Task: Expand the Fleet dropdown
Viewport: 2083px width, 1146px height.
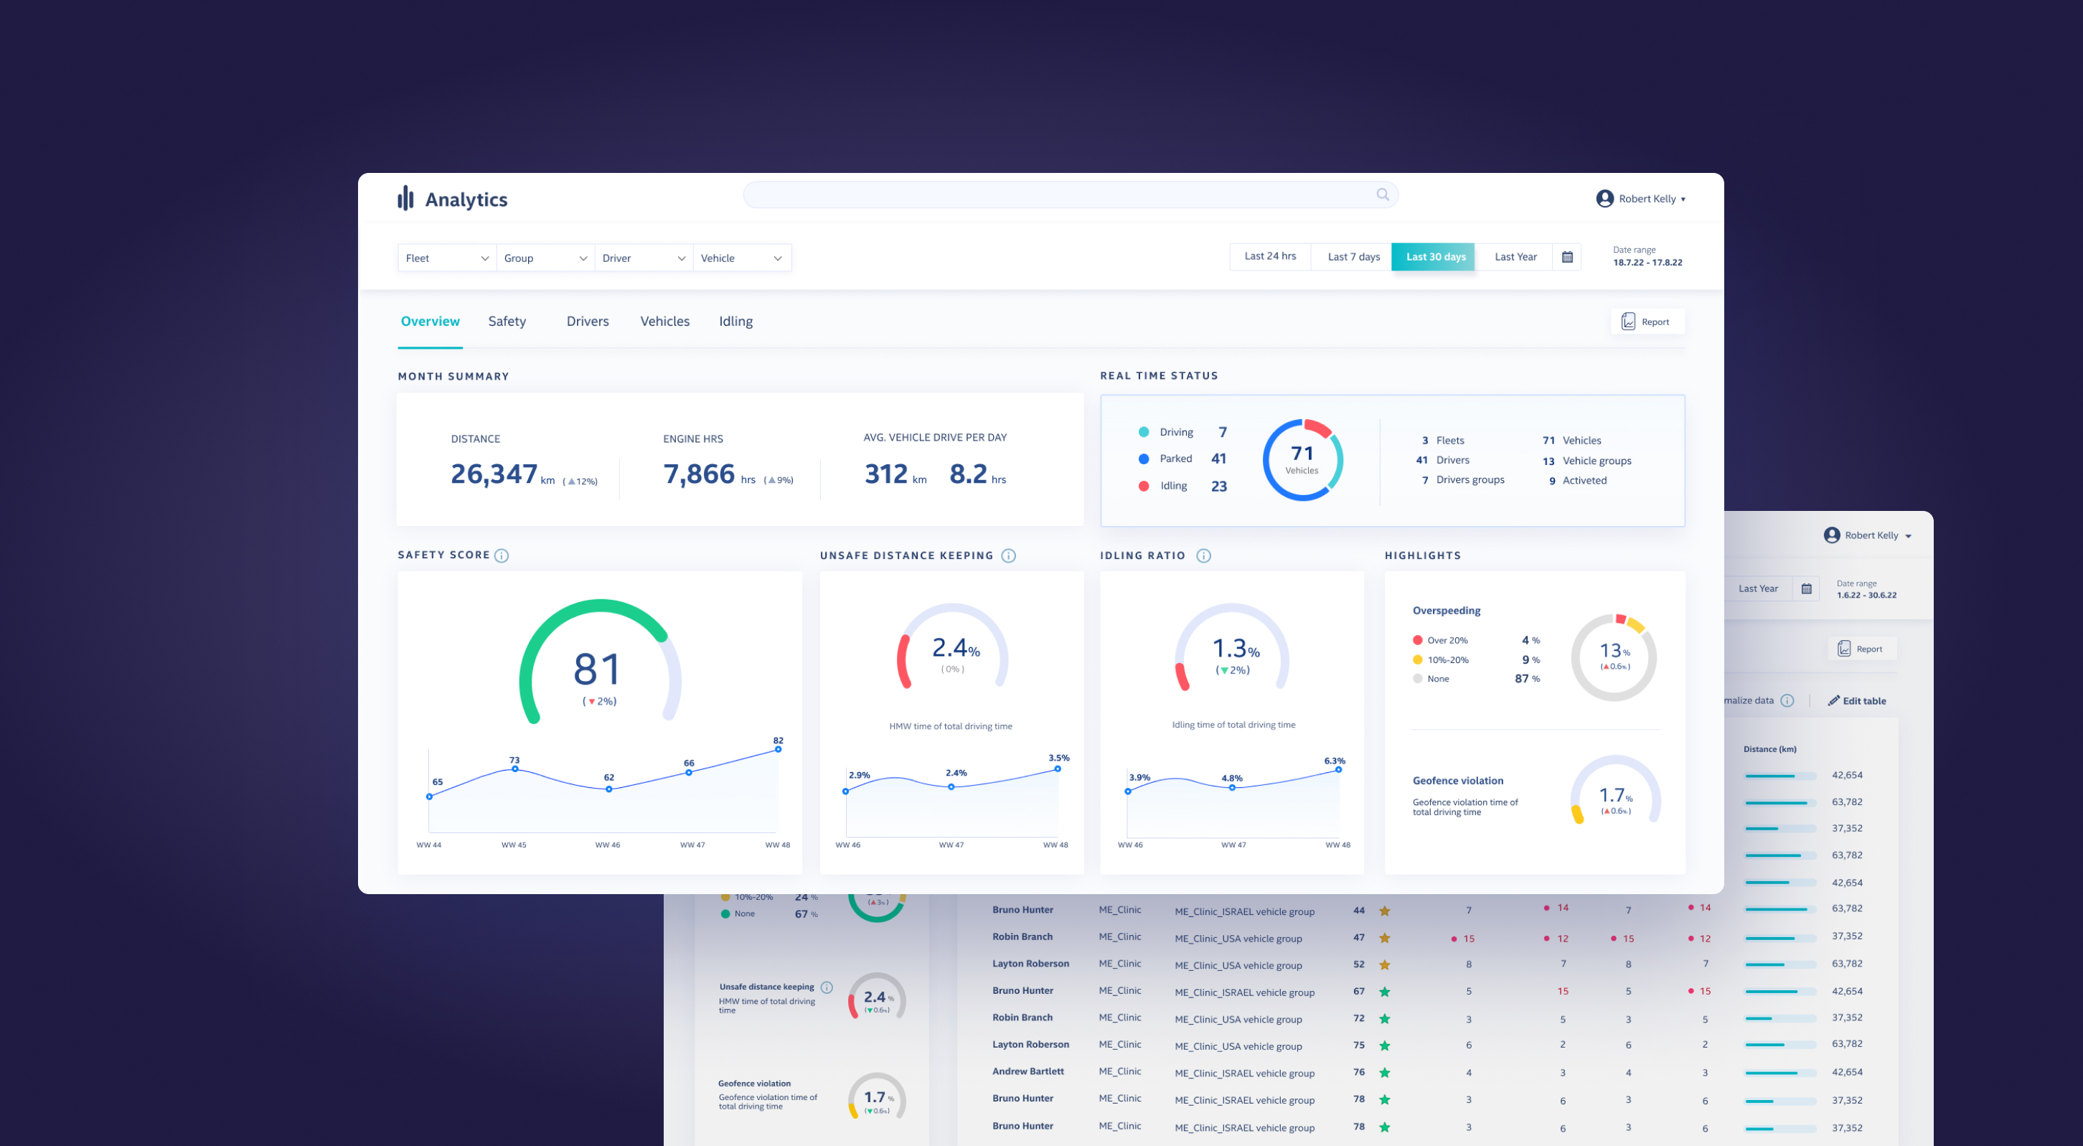Action: point(446,258)
